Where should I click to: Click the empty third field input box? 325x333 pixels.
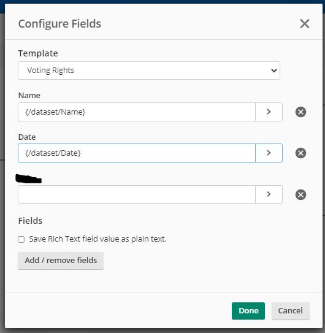point(137,194)
